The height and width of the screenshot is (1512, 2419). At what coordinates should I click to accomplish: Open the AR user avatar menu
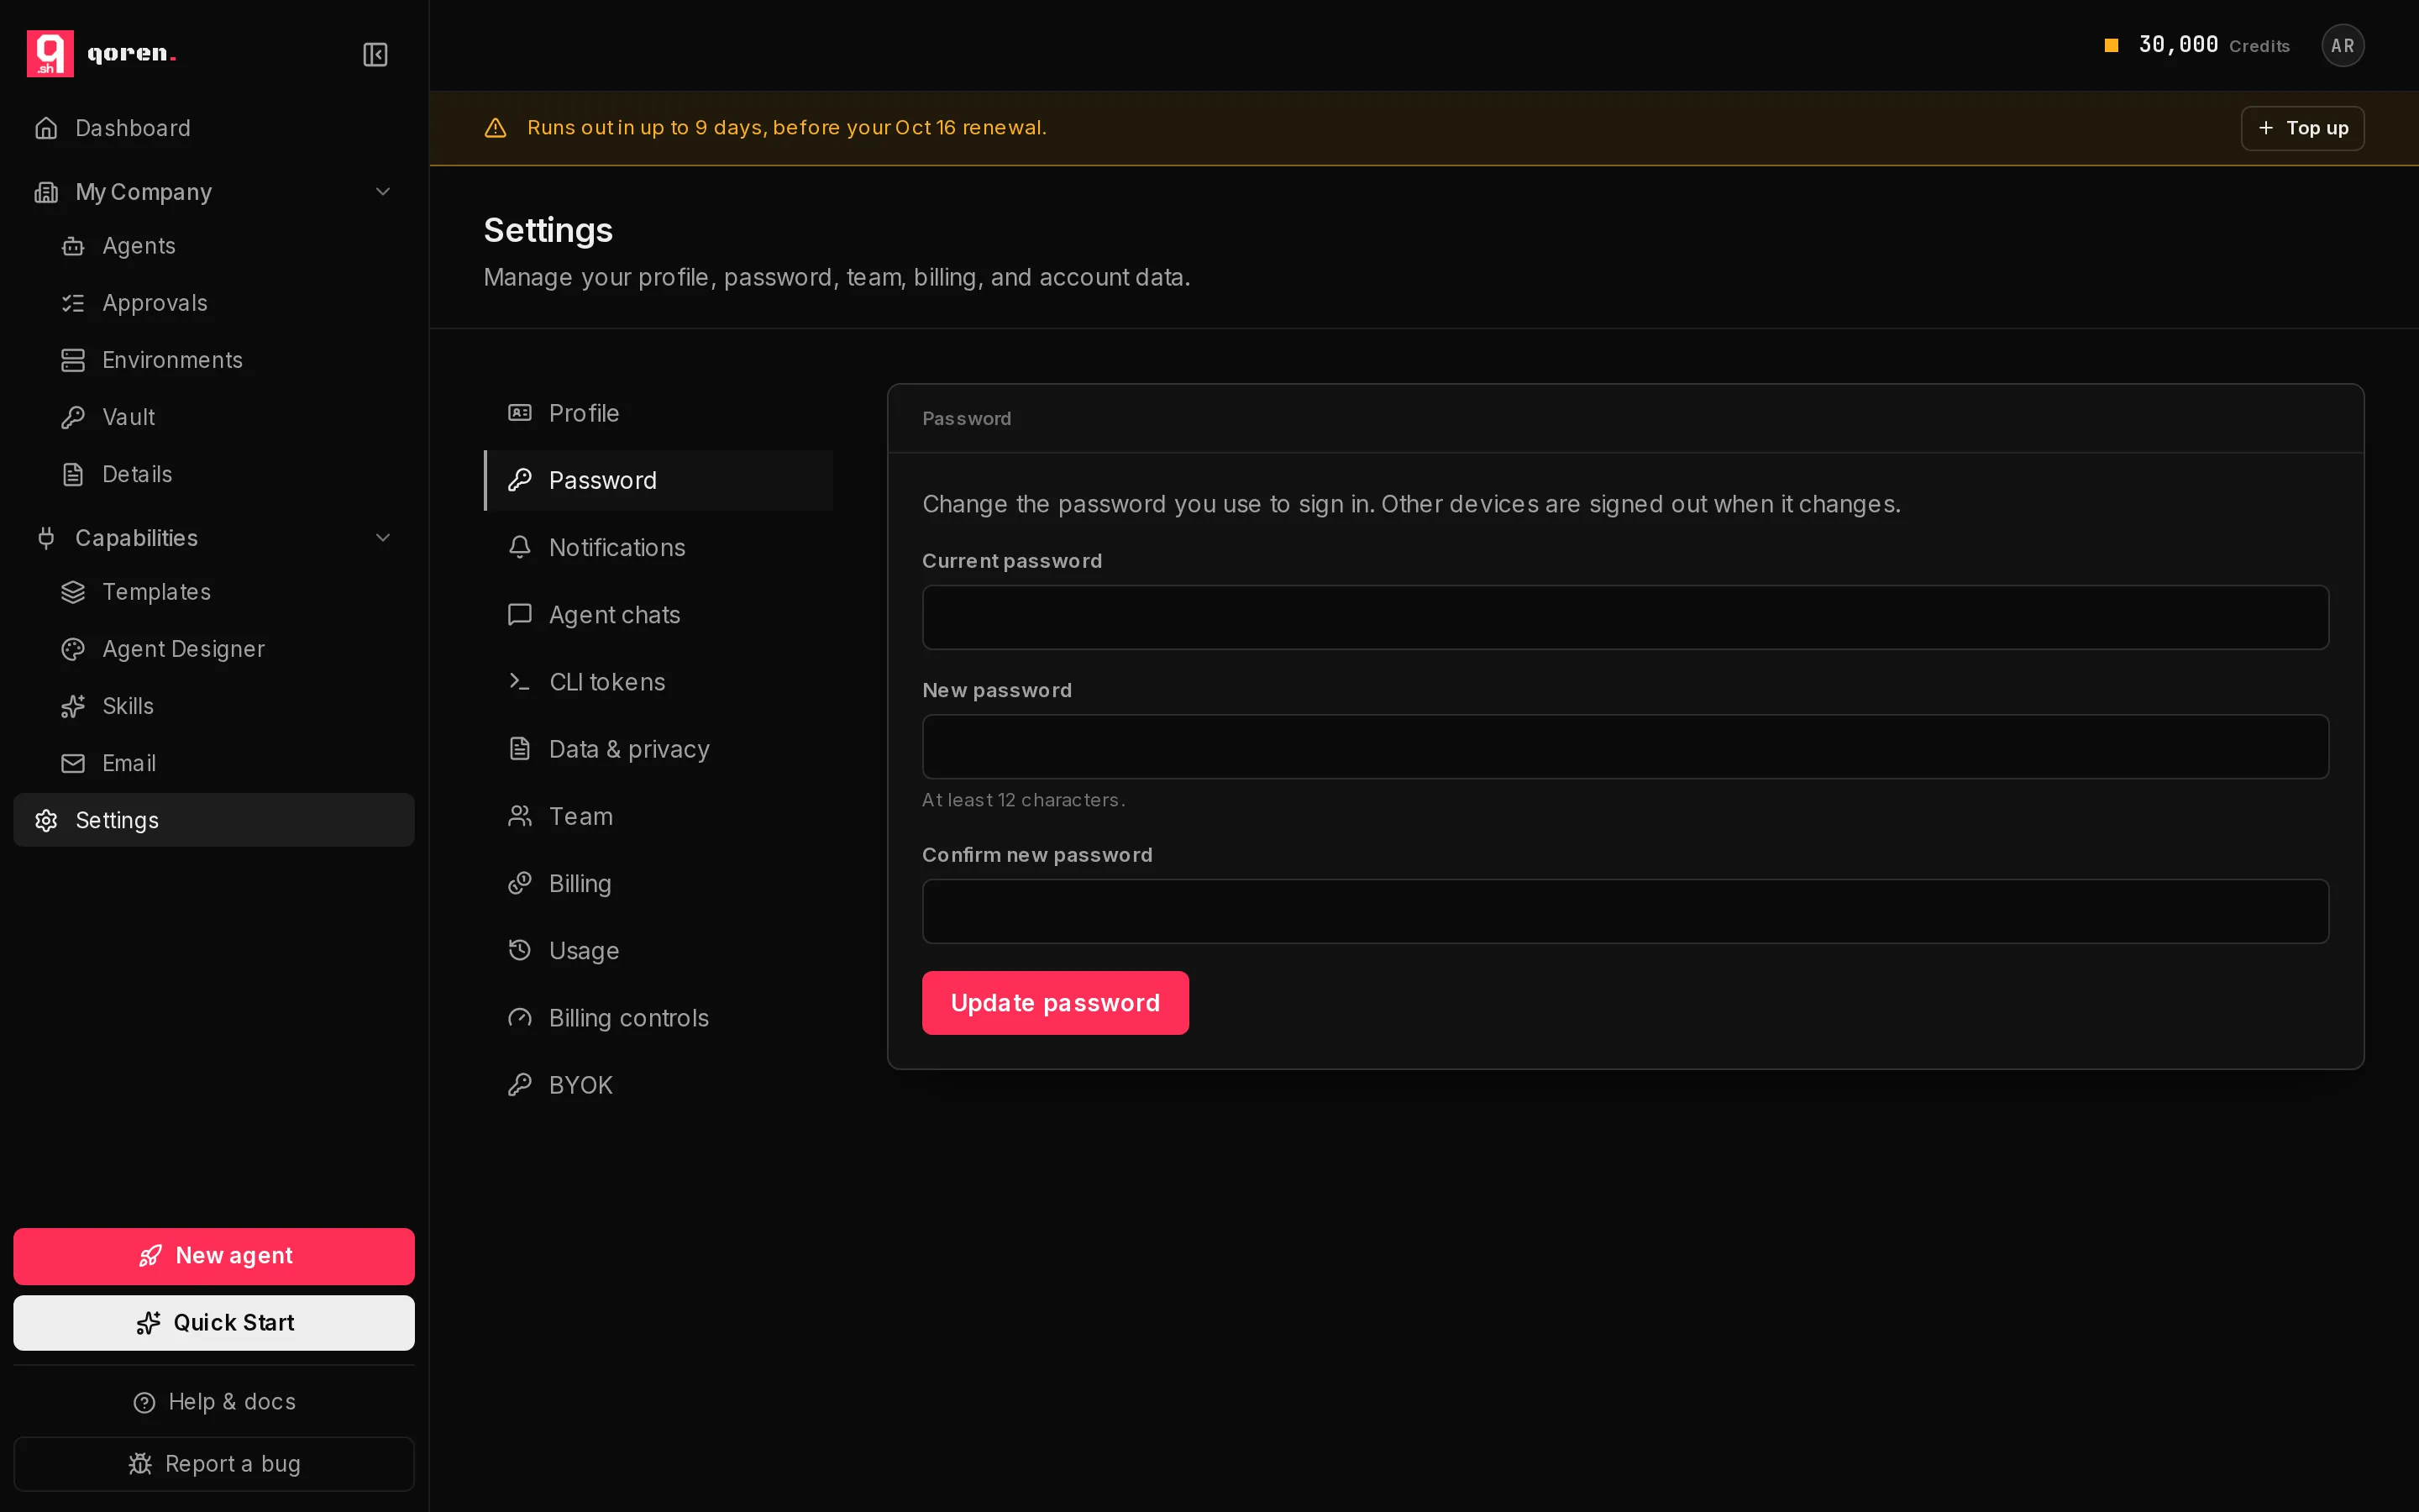[2342, 45]
